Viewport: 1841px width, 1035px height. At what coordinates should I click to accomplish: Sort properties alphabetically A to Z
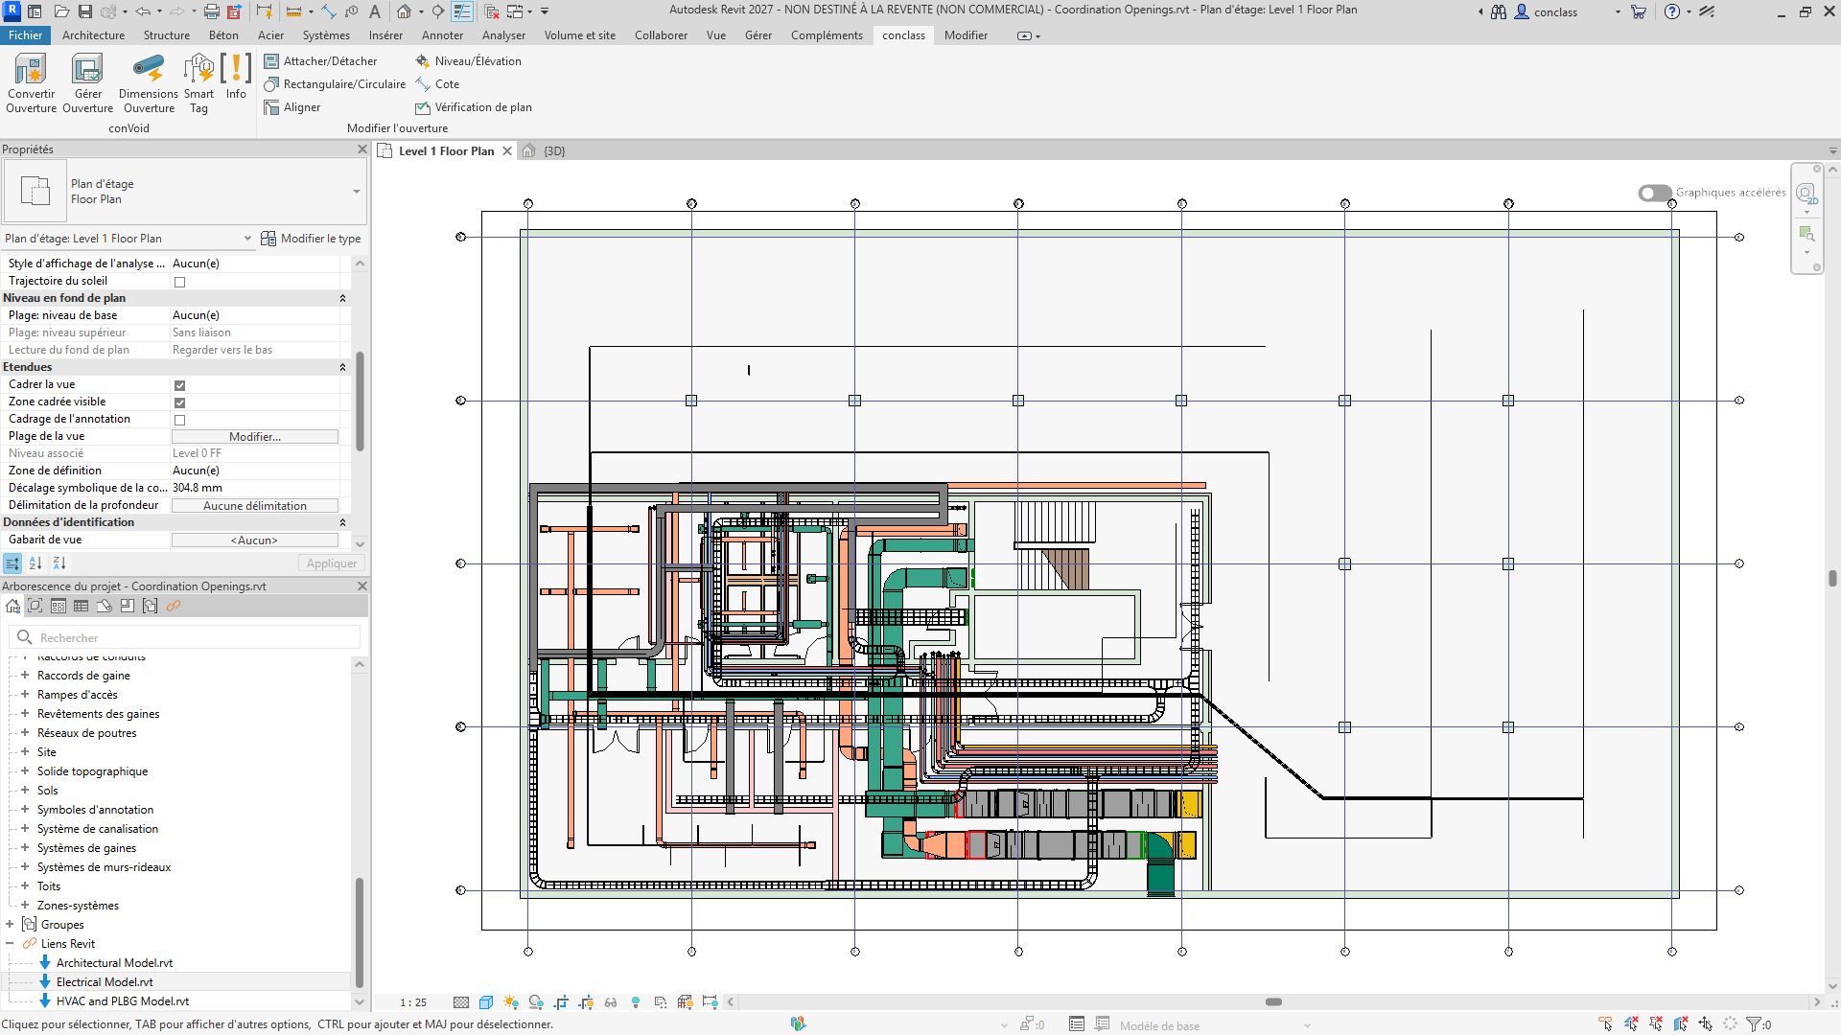pos(35,563)
